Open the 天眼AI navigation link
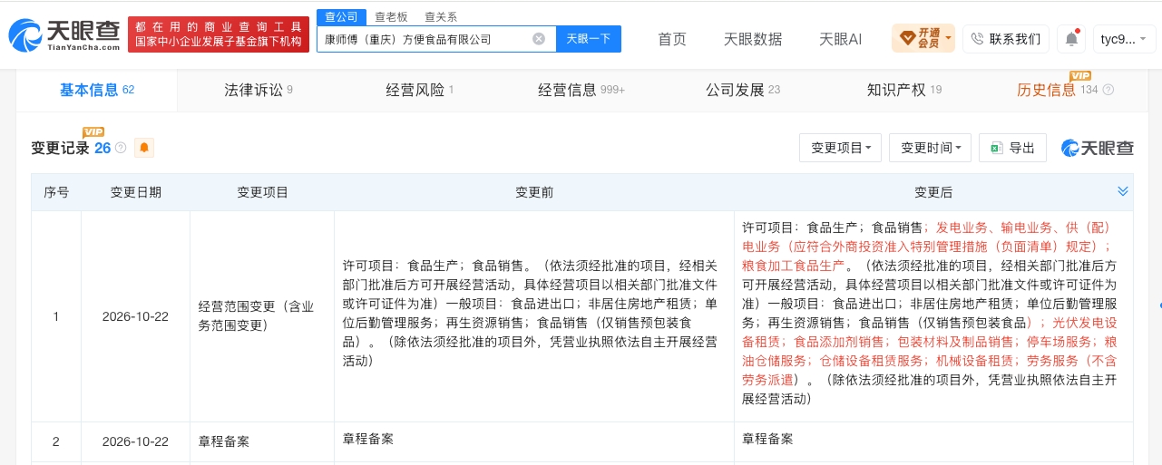 coord(840,39)
